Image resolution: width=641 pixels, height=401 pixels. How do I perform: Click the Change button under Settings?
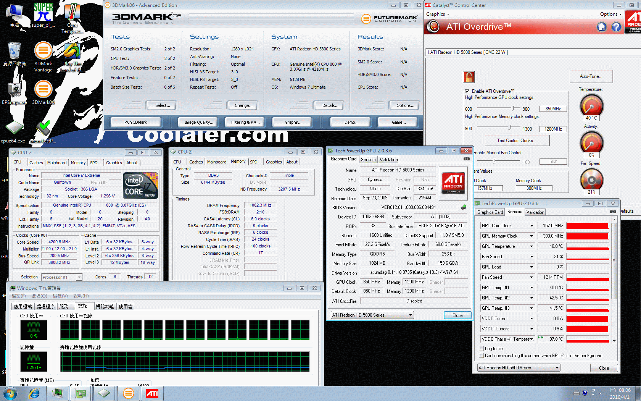[x=243, y=105]
